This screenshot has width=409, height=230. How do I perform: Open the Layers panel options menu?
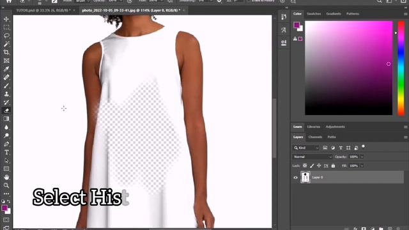pyautogui.click(x=406, y=137)
